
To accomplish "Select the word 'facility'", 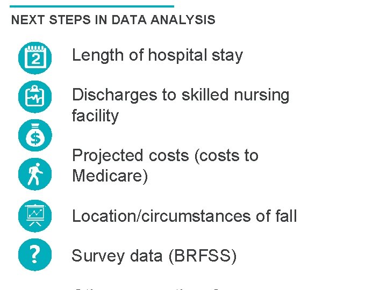I will [95, 115].
